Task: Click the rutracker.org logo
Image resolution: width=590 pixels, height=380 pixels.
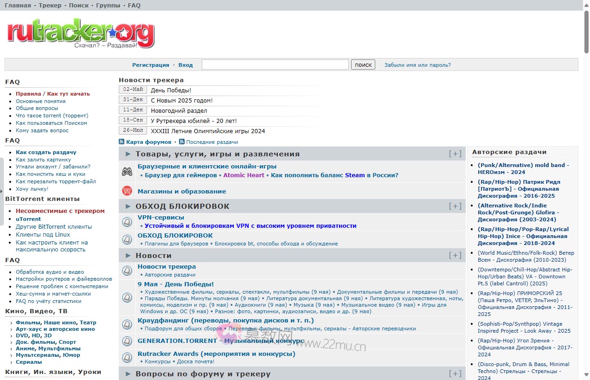Action: [x=80, y=32]
